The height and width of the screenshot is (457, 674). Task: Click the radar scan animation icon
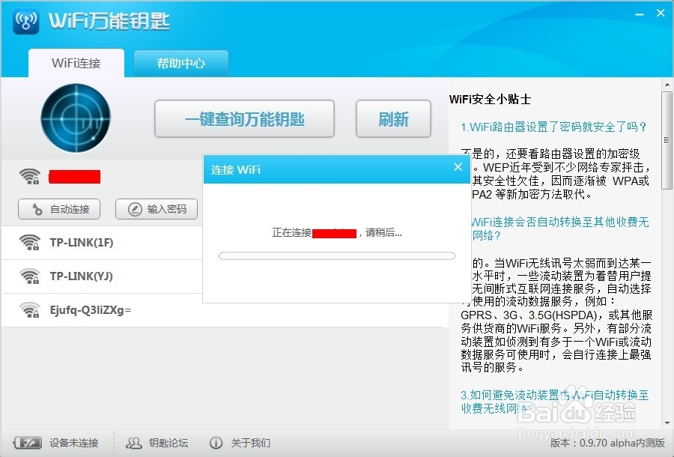coord(76,118)
